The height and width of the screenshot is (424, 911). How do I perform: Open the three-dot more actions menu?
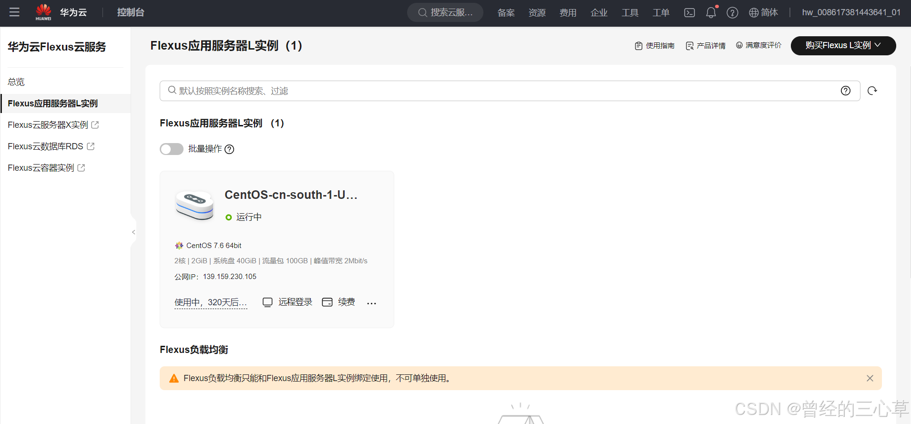click(372, 303)
